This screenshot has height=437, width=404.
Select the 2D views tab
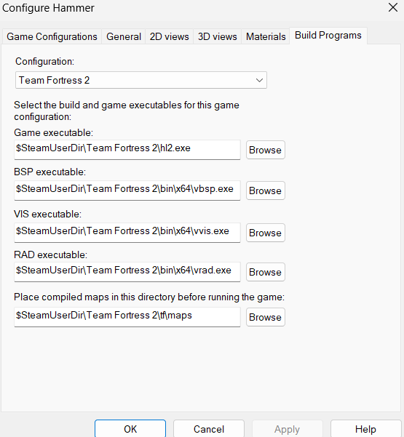[169, 36]
